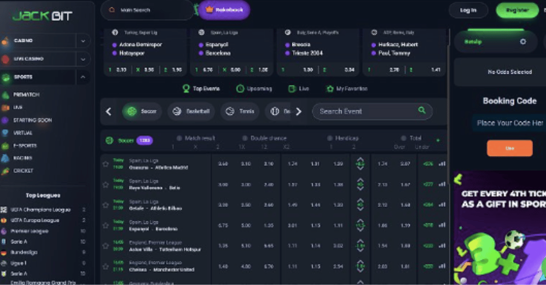Change handicap line on Osasuna – Atletico Madrid row
This screenshot has height=285, width=546.
click(360, 164)
